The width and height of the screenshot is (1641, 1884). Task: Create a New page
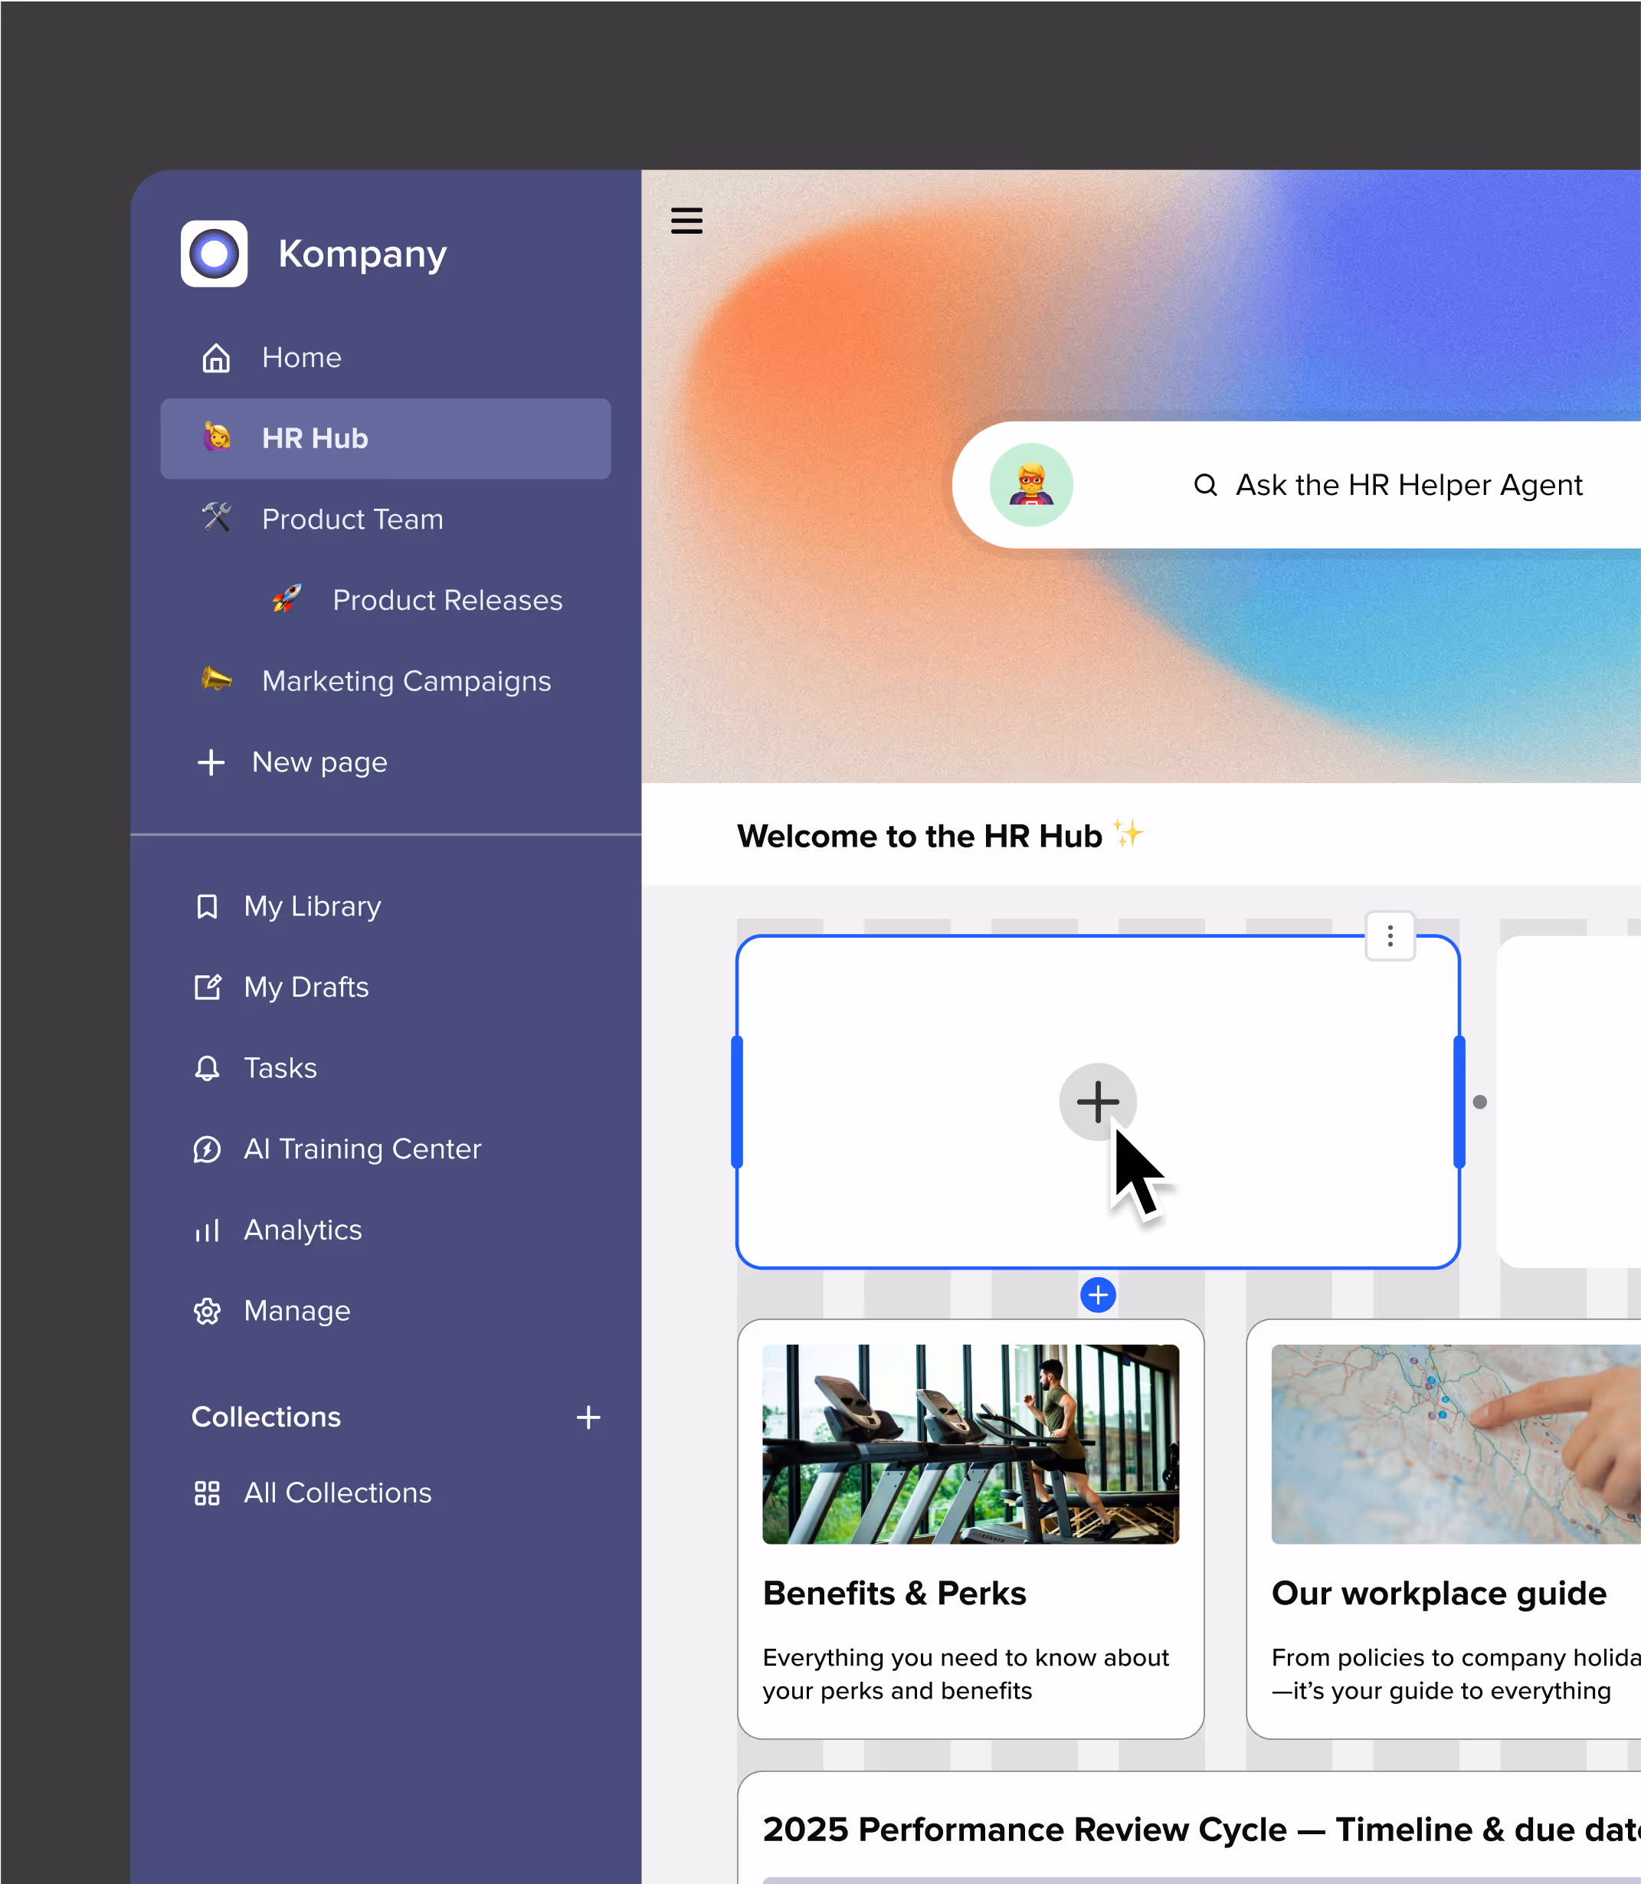pos(318,762)
